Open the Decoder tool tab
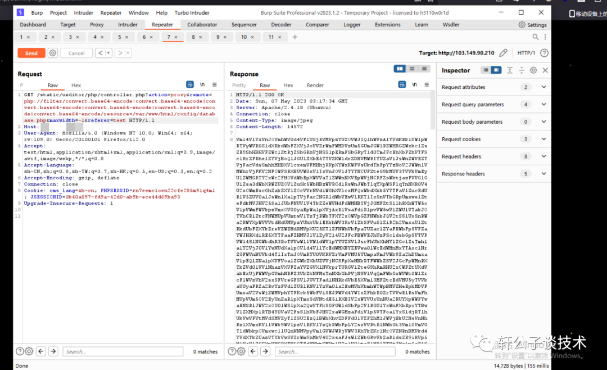 [x=281, y=24]
